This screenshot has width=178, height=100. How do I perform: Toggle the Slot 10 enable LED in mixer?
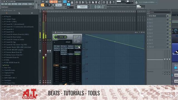coord(170,47)
